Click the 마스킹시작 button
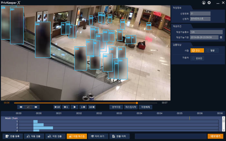 (131, 107)
